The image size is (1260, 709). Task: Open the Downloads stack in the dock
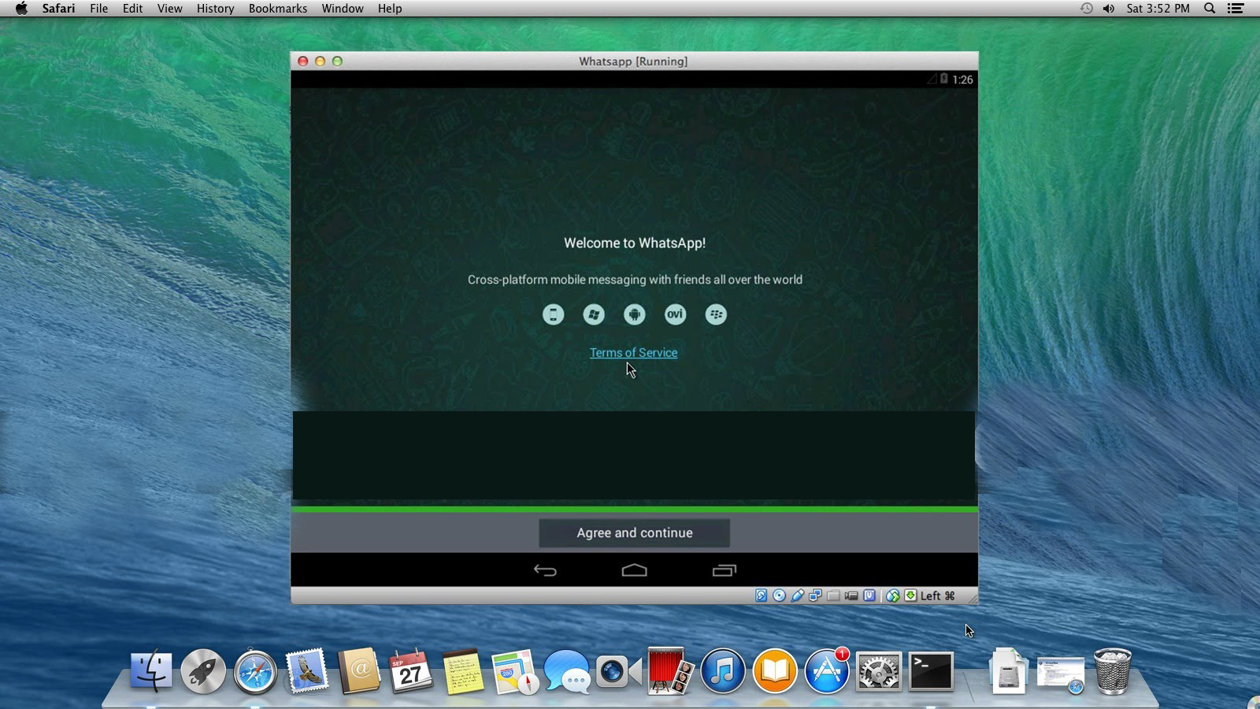[1008, 671]
